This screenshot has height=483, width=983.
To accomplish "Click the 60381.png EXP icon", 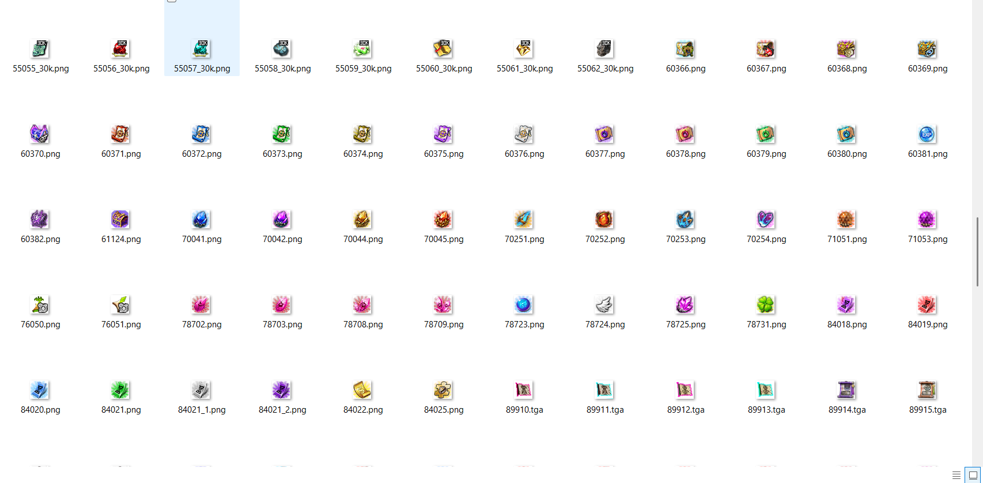I will (x=927, y=134).
